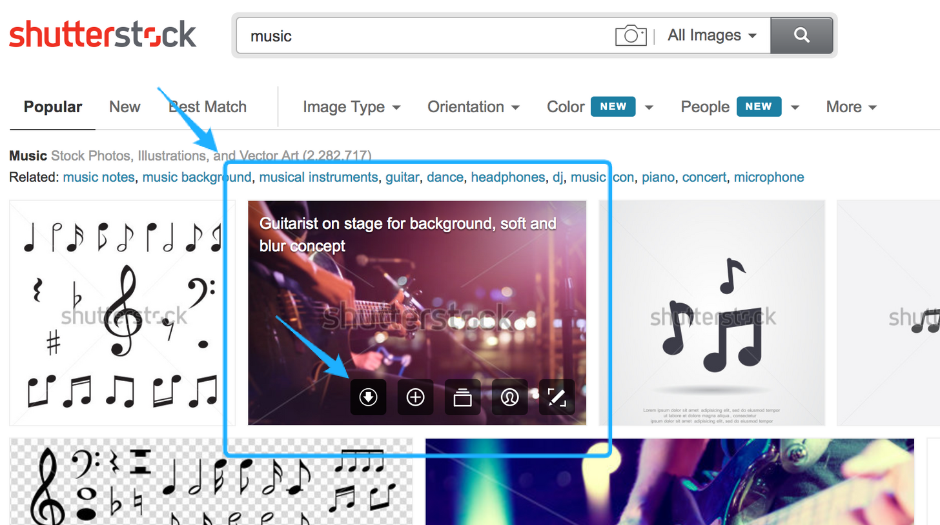View the contributor profile icon on Guitarist photo
Screen dimensions: 940x525
pyautogui.click(x=509, y=397)
